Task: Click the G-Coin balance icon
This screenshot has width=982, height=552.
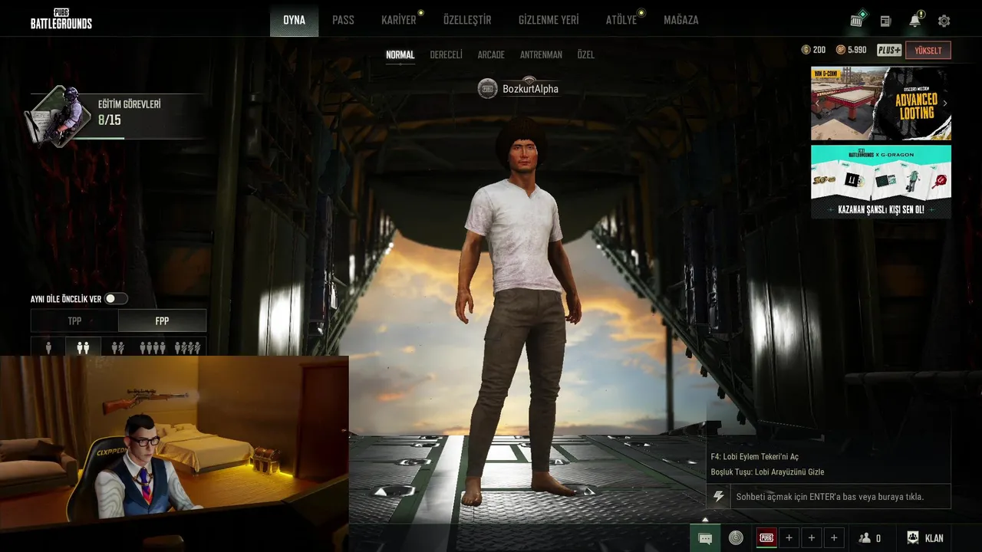Action: pyautogui.click(x=806, y=50)
